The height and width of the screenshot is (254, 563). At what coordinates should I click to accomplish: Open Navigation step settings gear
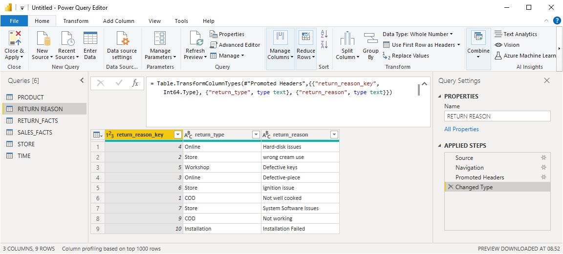coord(543,167)
